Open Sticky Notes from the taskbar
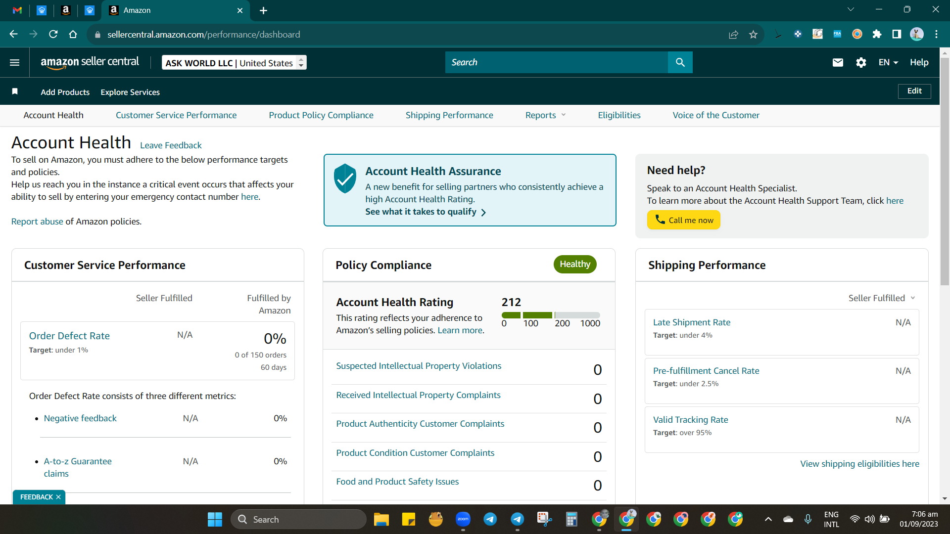Image resolution: width=950 pixels, height=534 pixels. click(x=409, y=519)
